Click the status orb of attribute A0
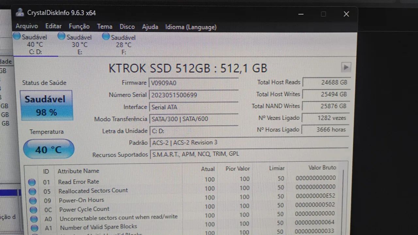 (34, 219)
